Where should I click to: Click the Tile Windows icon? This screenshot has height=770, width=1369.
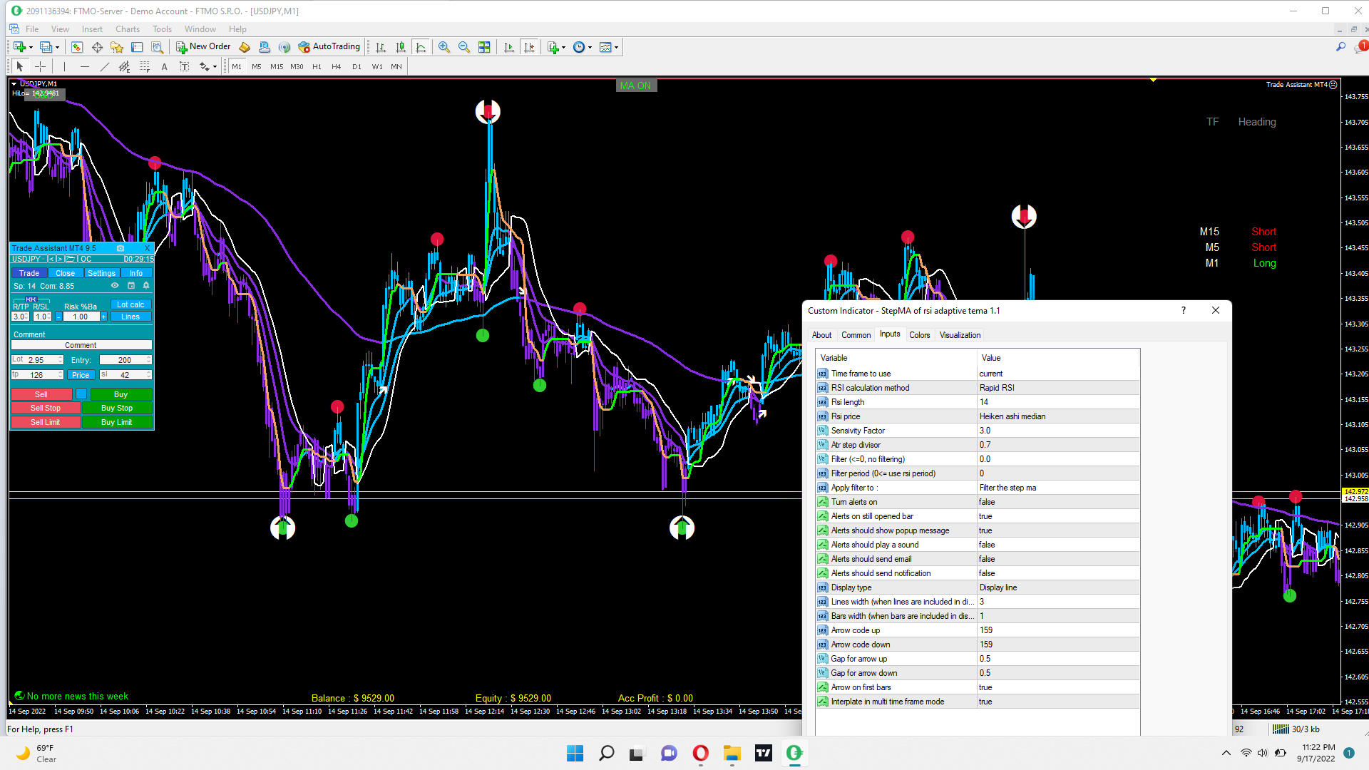click(484, 47)
